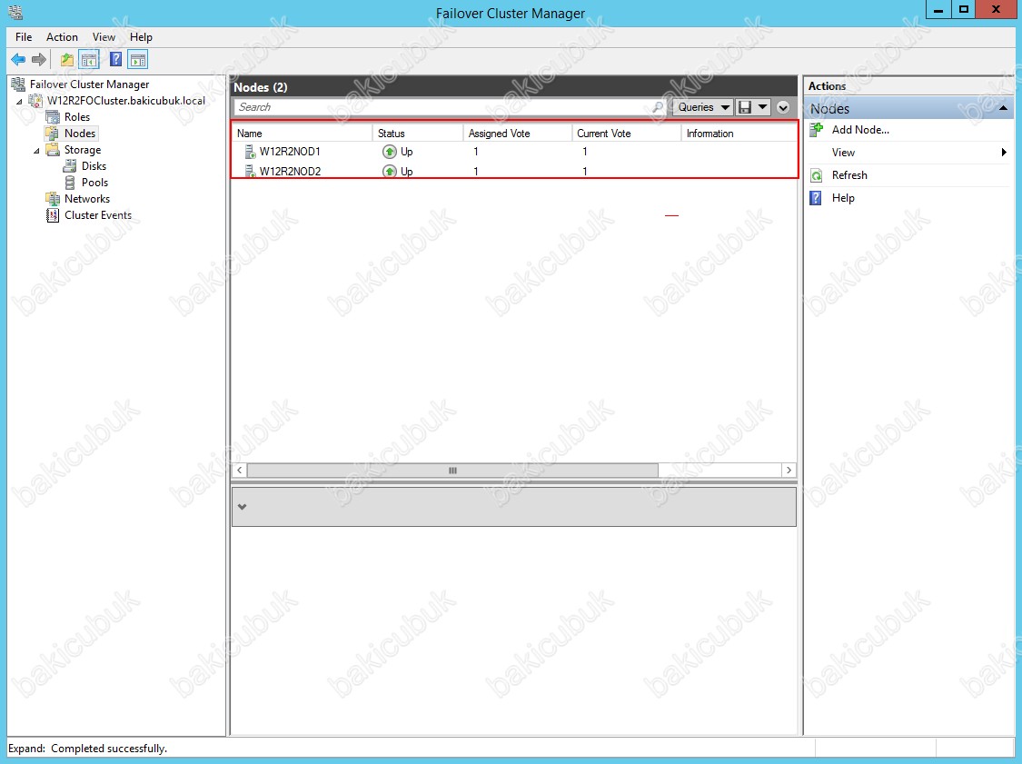Click the Pools icon in tree
This screenshot has width=1022, height=764.
[x=70, y=183]
